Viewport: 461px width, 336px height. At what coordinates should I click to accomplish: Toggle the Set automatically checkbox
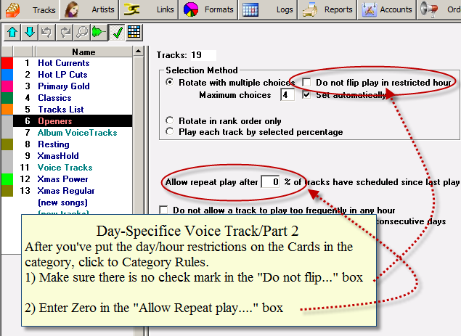(x=306, y=94)
